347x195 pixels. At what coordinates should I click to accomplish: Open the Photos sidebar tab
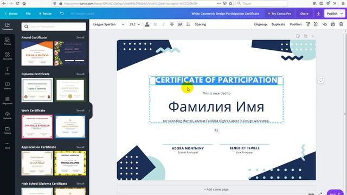pyautogui.click(x=7, y=41)
